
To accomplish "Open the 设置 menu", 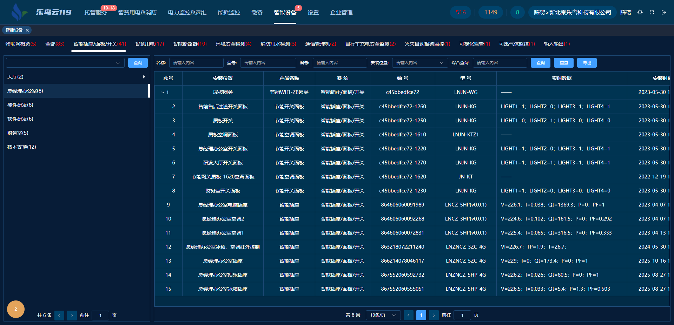I will (x=313, y=12).
